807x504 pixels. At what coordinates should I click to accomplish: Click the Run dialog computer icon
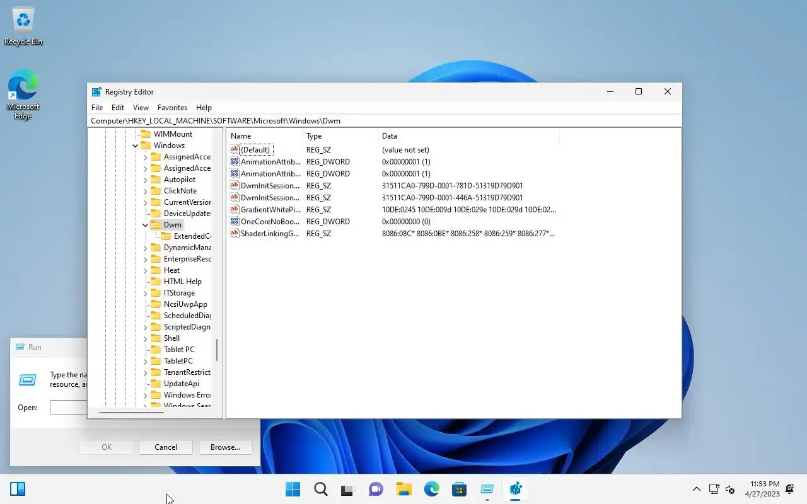[x=27, y=380]
